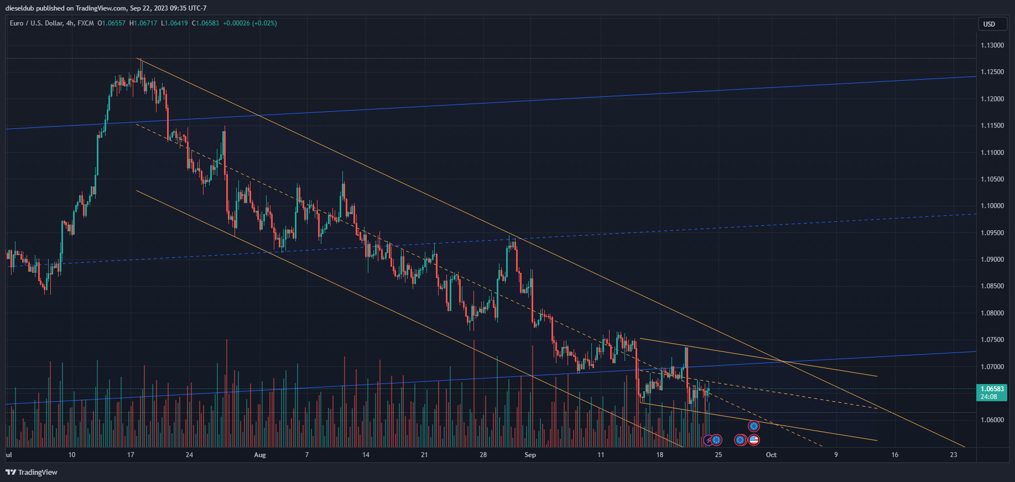Click the 23 date label on time axis
The image size is (1015, 482).
pos(953,455)
